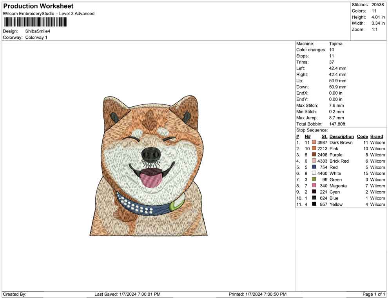Expand the Stop Sequence section

point(312,130)
